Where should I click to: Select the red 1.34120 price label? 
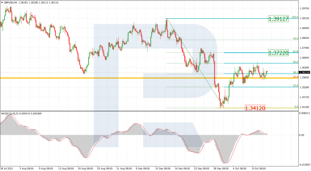[x=255, y=108]
